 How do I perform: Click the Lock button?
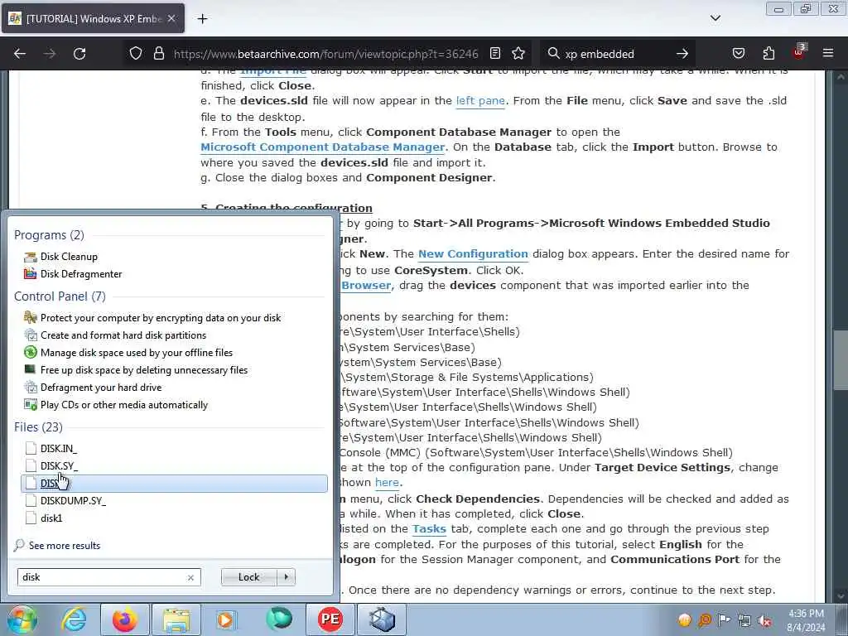[248, 577]
